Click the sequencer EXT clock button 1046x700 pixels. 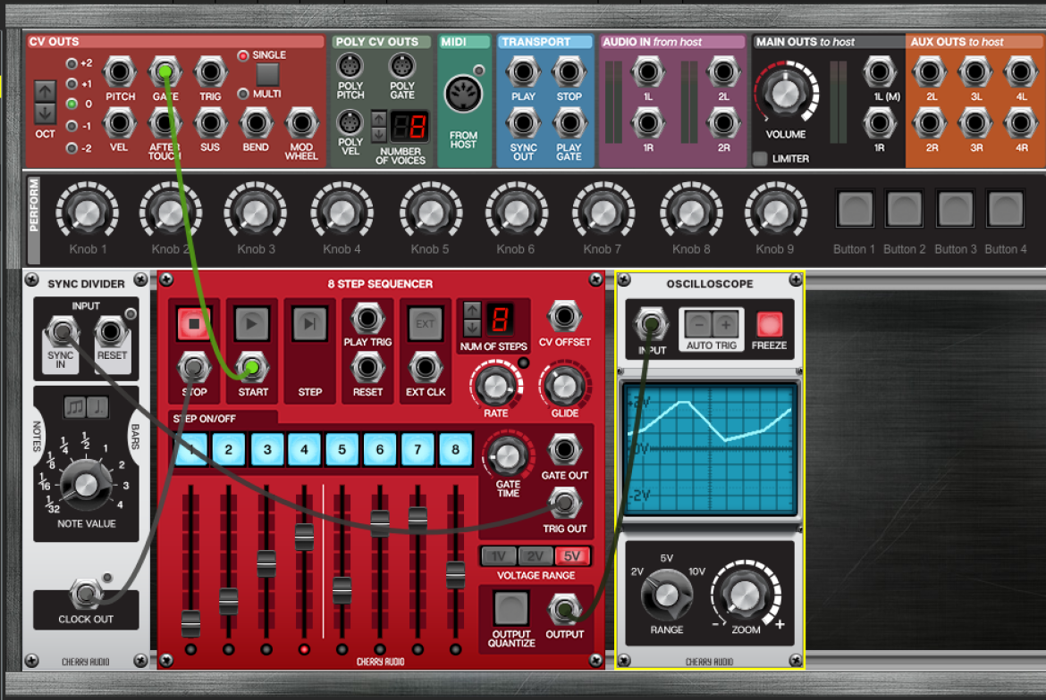(x=425, y=324)
